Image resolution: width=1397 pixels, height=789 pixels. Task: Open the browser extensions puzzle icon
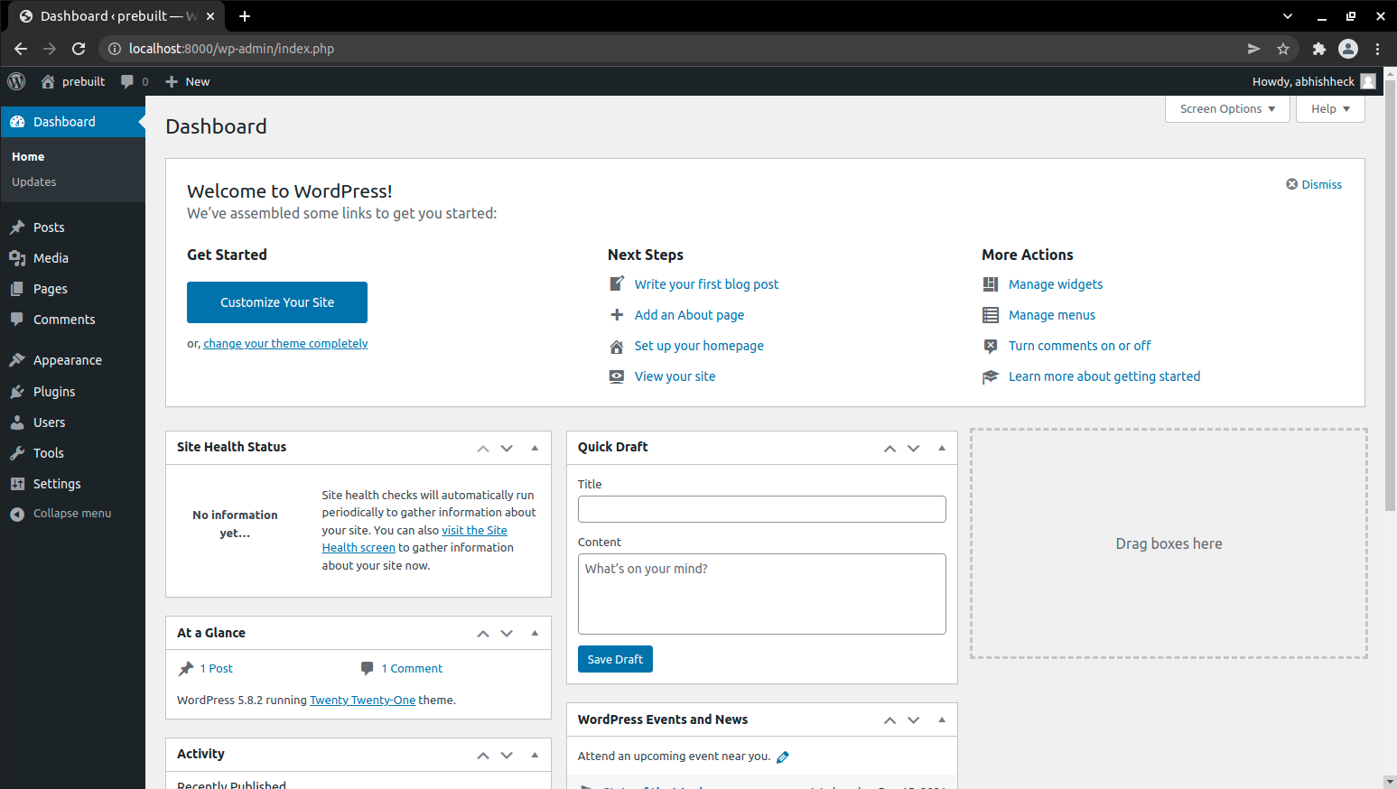point(1319,49)
